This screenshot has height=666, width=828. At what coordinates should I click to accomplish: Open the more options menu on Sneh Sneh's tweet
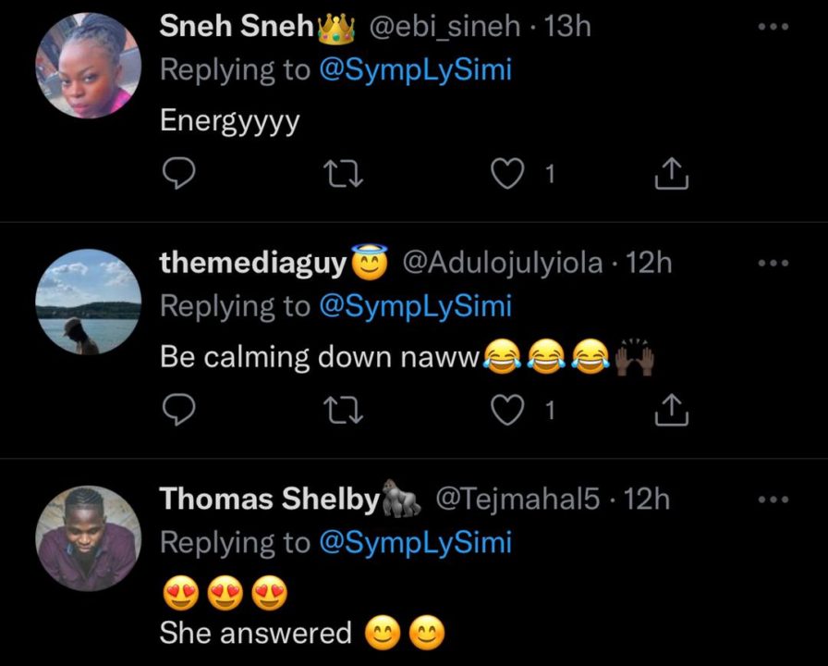click(x=773, y=27)
